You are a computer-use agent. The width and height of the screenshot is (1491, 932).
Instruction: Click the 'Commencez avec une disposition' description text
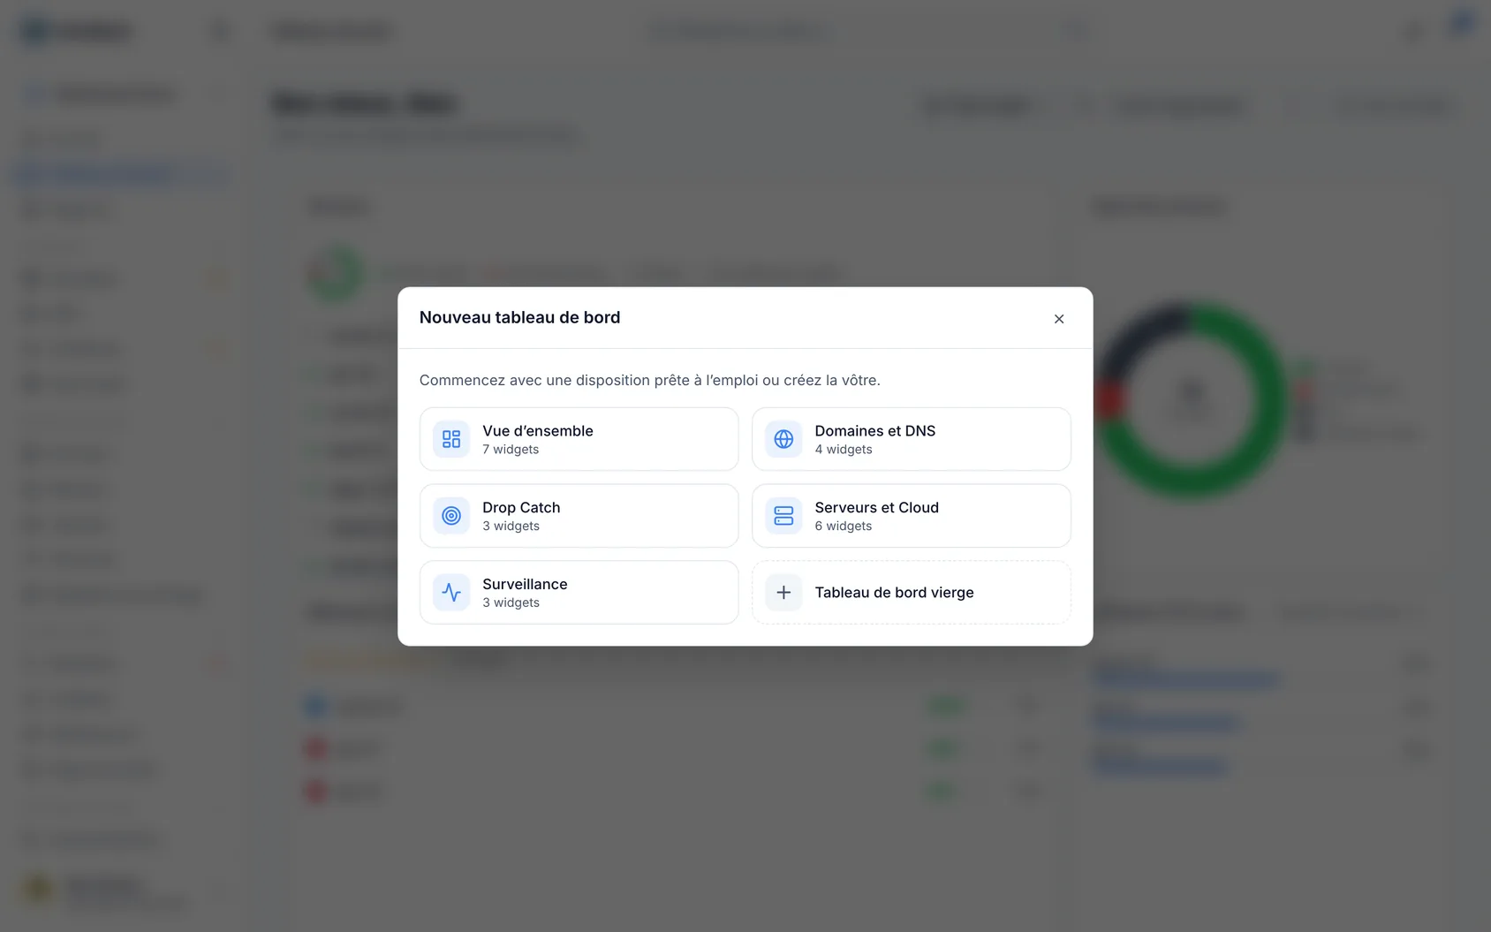[649, 381]
